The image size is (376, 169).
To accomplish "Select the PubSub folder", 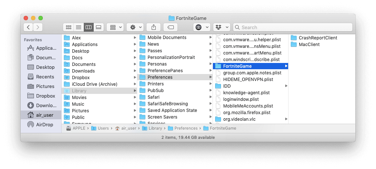I will click(175, 91).
